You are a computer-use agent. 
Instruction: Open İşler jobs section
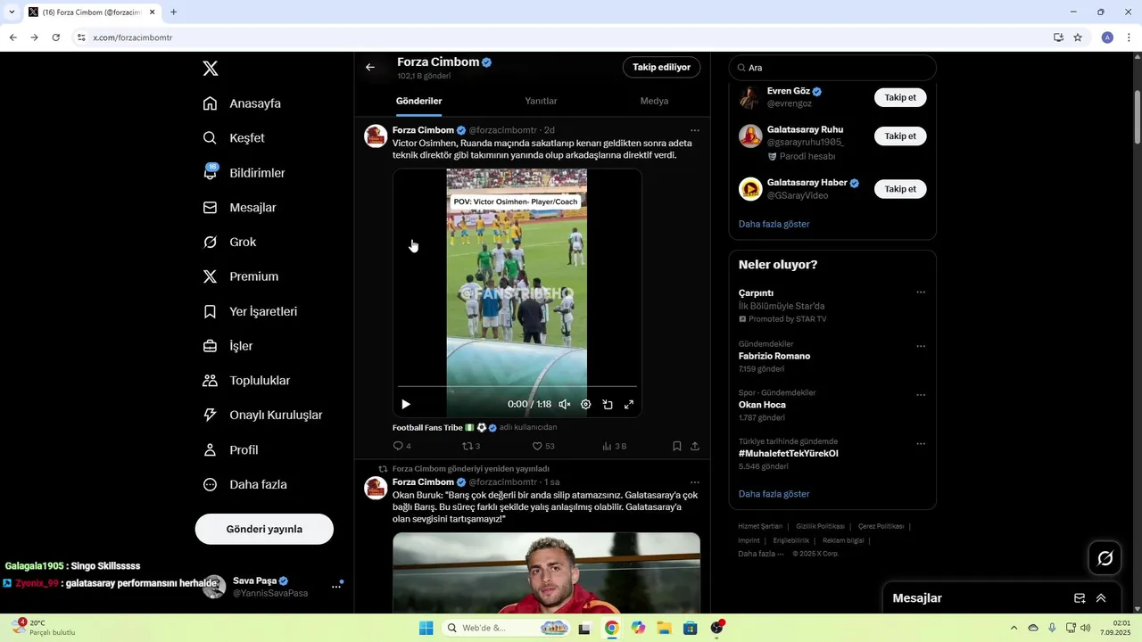pos(228,346)
